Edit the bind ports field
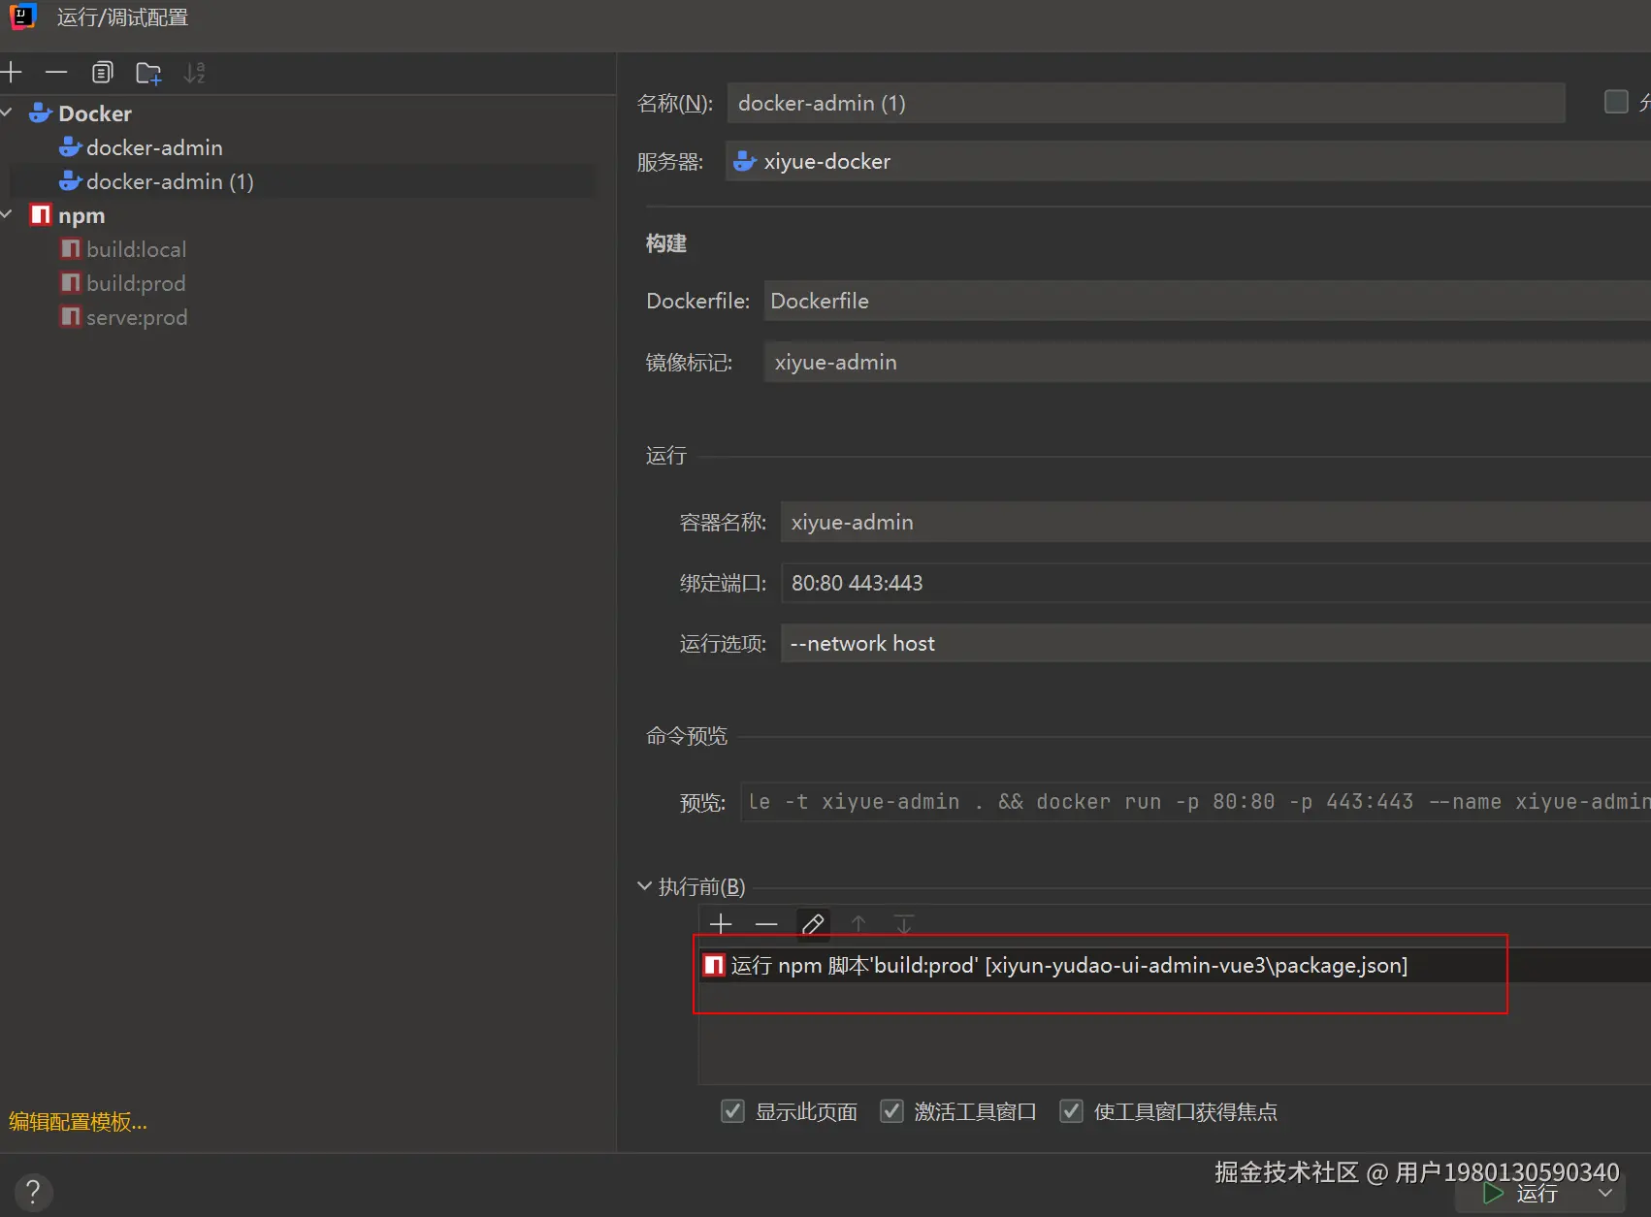1651x1217 pixels. coord(1215,583)
